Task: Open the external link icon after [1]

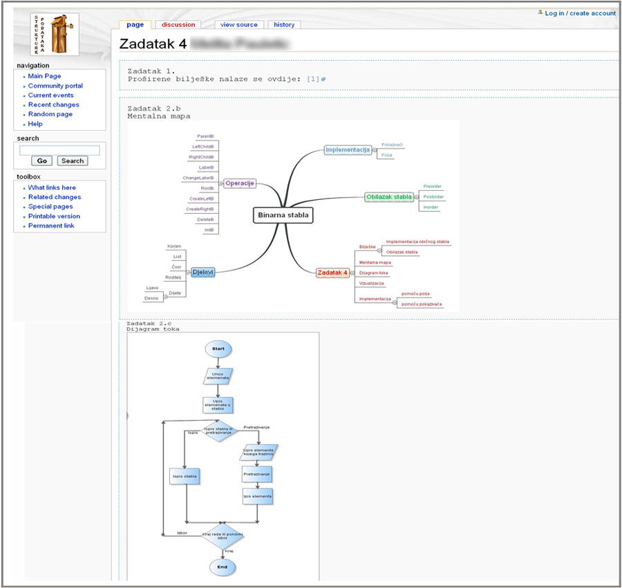Action: click(x=323, y=80)
